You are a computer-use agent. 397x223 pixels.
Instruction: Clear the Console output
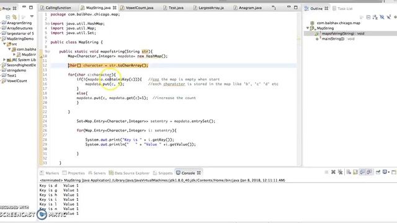click(x=349, y=172)
